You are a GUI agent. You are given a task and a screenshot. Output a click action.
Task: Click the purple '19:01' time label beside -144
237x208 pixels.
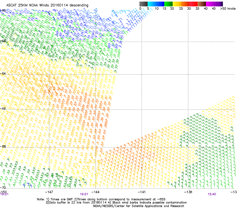84,194
